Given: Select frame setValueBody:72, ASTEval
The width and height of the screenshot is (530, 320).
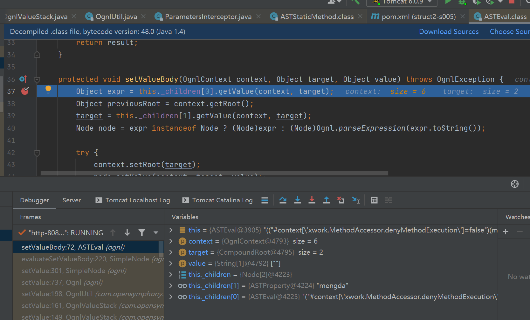Looking at the screenshot, I should point(86,247).
